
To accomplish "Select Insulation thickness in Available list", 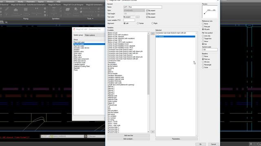I will click(115, 81).
